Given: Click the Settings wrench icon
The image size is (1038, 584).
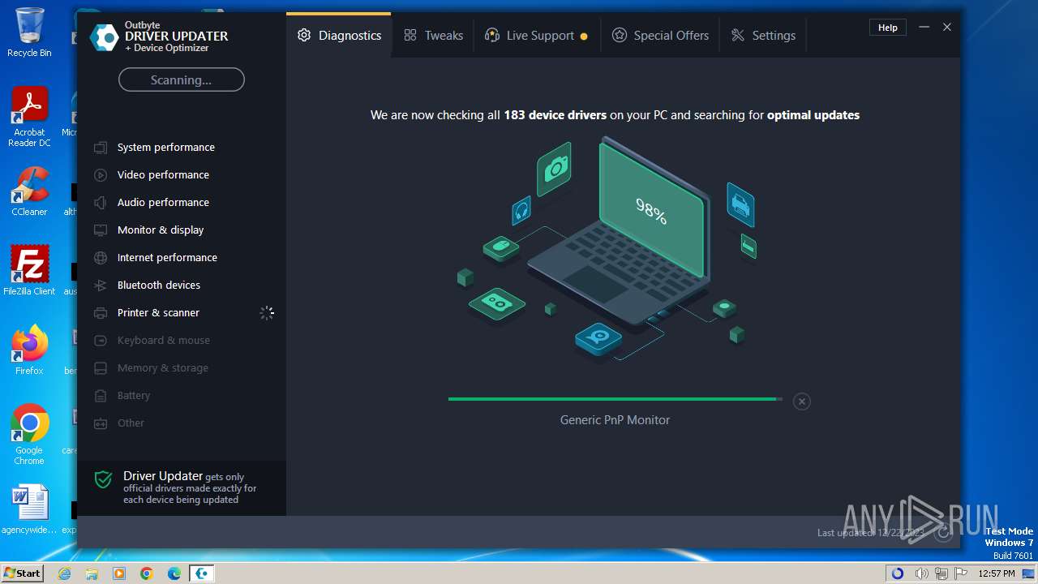Looking at the screenshot, I should pyautogui.click(x=738, y=36).
